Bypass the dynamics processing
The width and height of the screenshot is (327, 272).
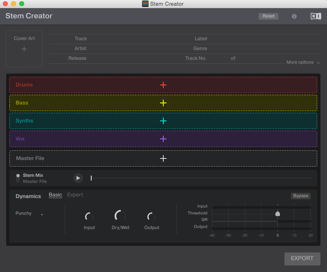pos(301,196)
